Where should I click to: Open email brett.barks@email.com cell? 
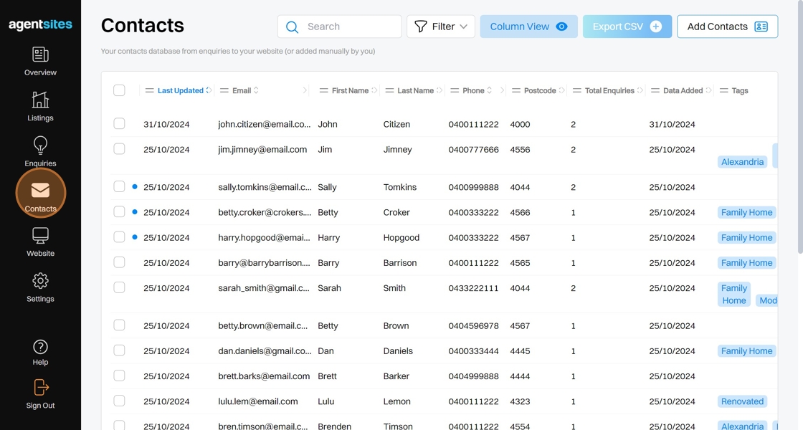tap(264, 376)
